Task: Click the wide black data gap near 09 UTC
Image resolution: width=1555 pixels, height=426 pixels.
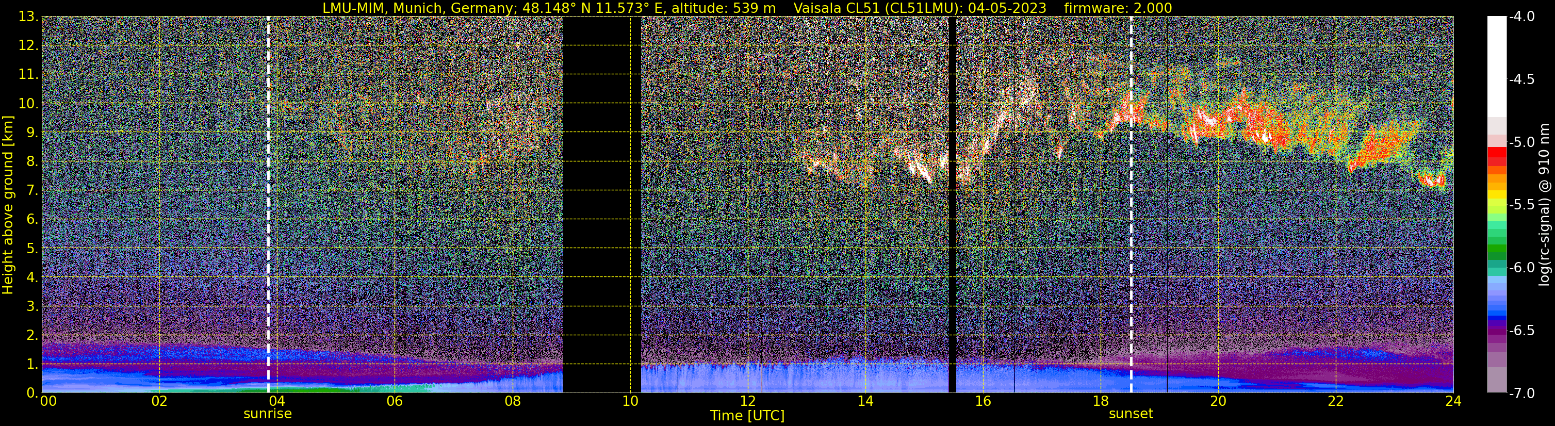Action: [x=601, y=204]
